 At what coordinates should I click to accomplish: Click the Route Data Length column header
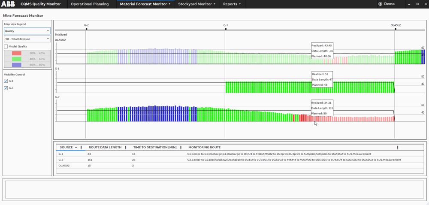[x=105, y=148]
